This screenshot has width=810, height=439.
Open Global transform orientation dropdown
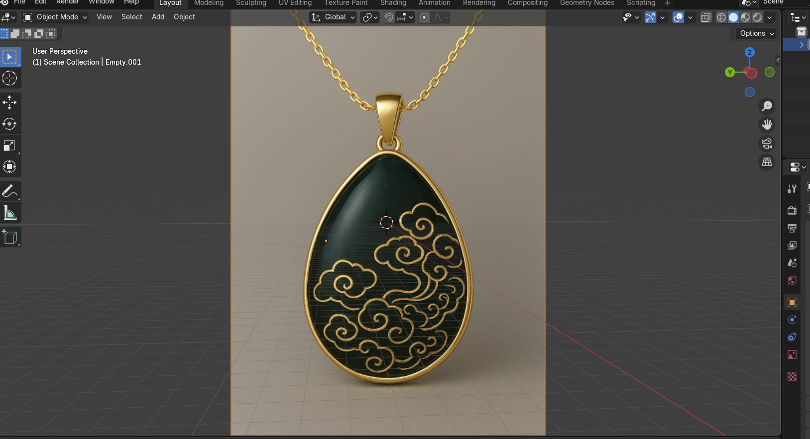(333, 17)
